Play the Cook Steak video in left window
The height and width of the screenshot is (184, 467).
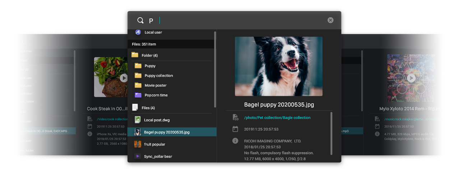(x=124, y=78)
